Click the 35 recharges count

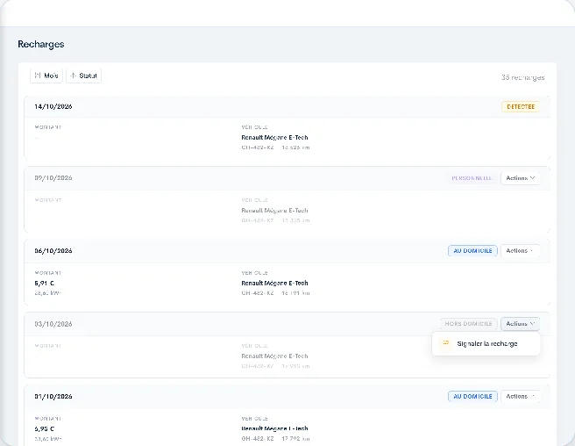[x=523, y=77]
